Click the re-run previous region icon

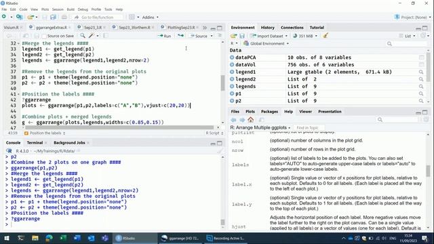181,36
